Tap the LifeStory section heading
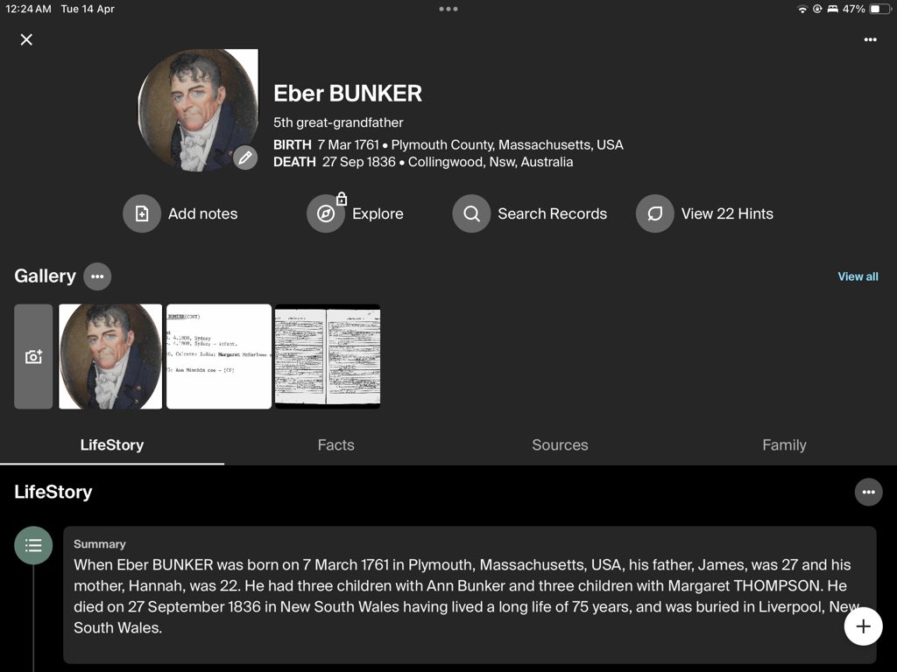 tap(53, 492)
